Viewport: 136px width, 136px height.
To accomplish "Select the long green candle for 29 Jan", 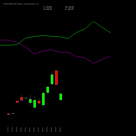I will pyautogui.click(x=43, y=99).
